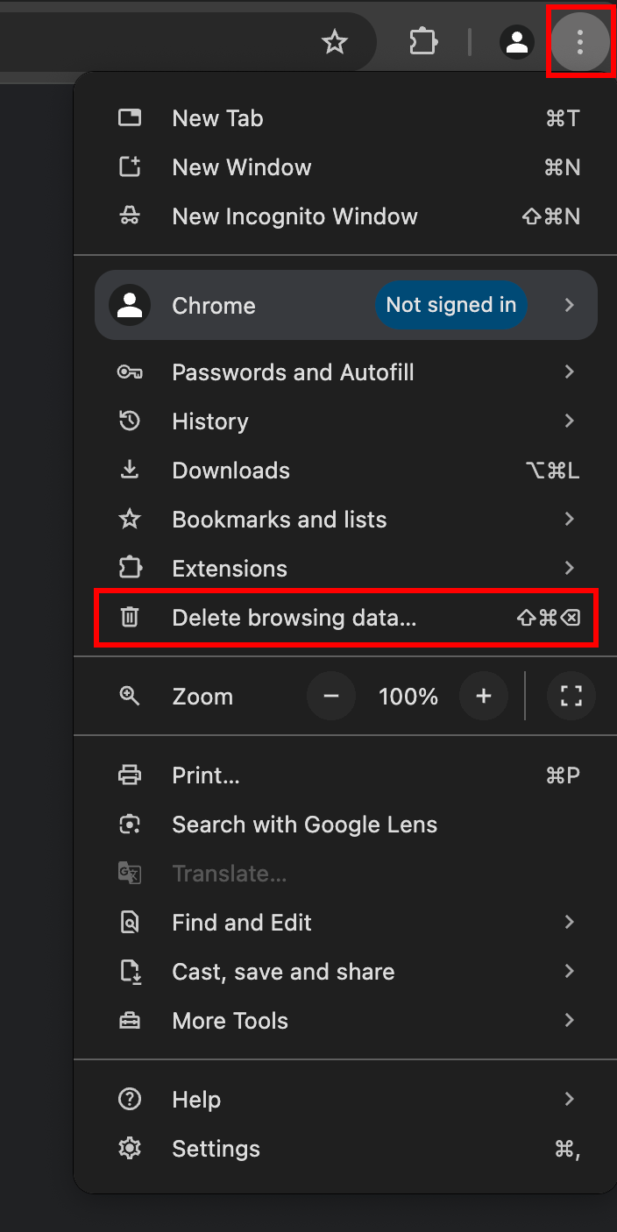Open the Extensions puzzle icon in toolbar
Viewport: 617px width, 1232px height.
[x=423, y=42]
